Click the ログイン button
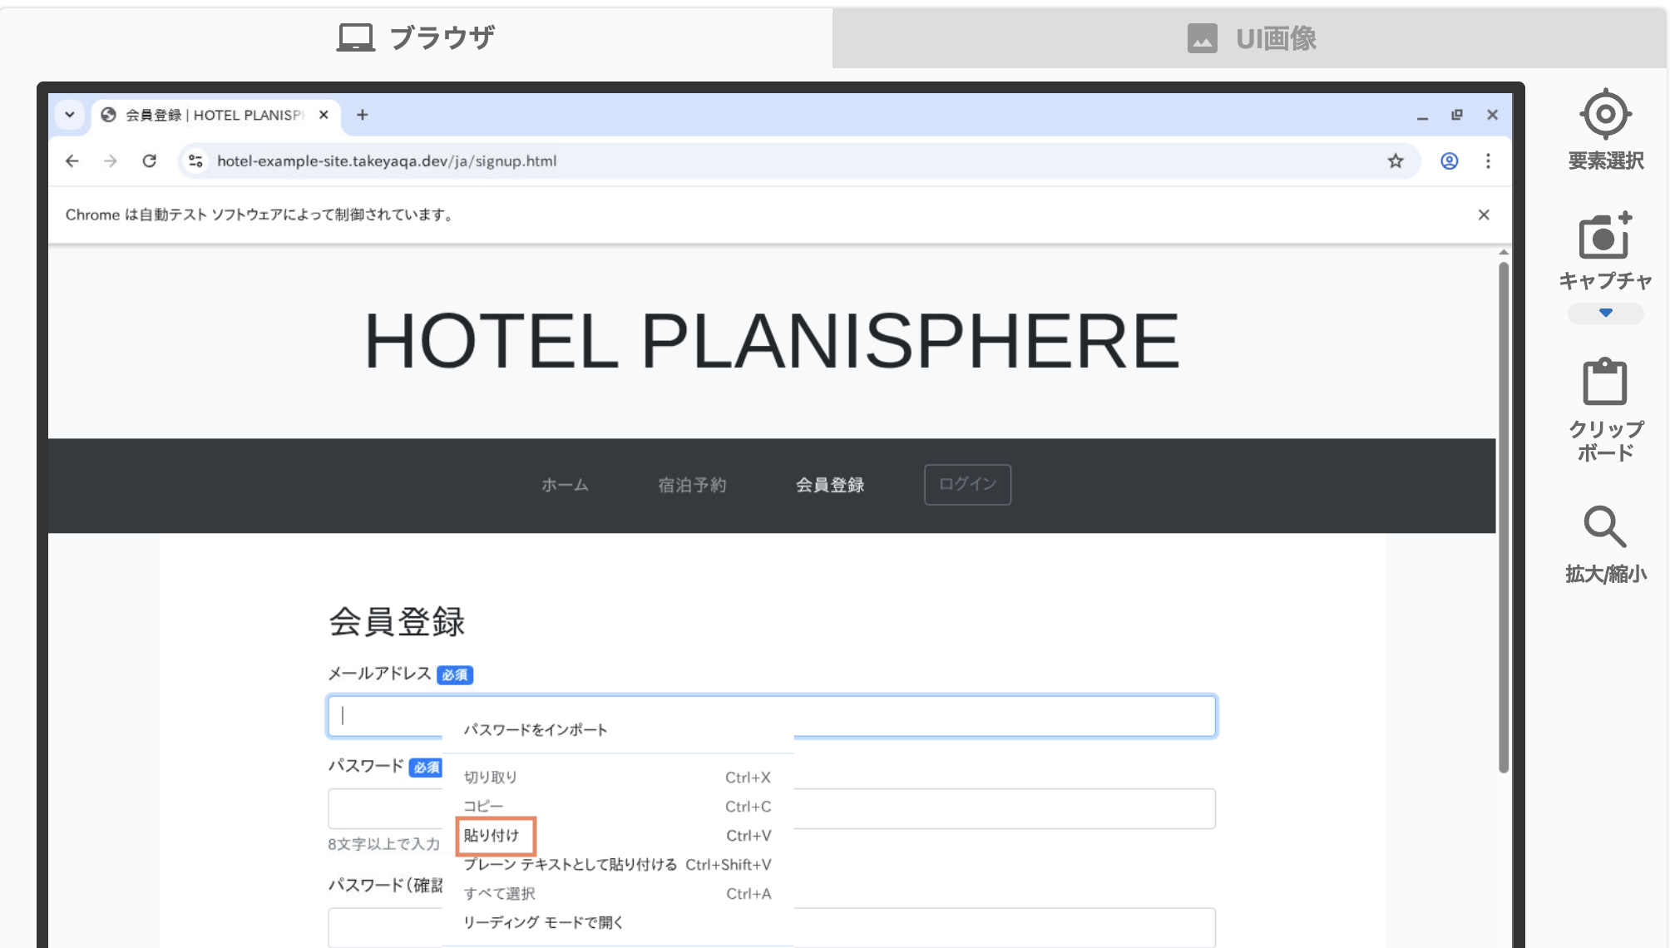This screenshot has height=948, width=1670. [x=967, y=484]
